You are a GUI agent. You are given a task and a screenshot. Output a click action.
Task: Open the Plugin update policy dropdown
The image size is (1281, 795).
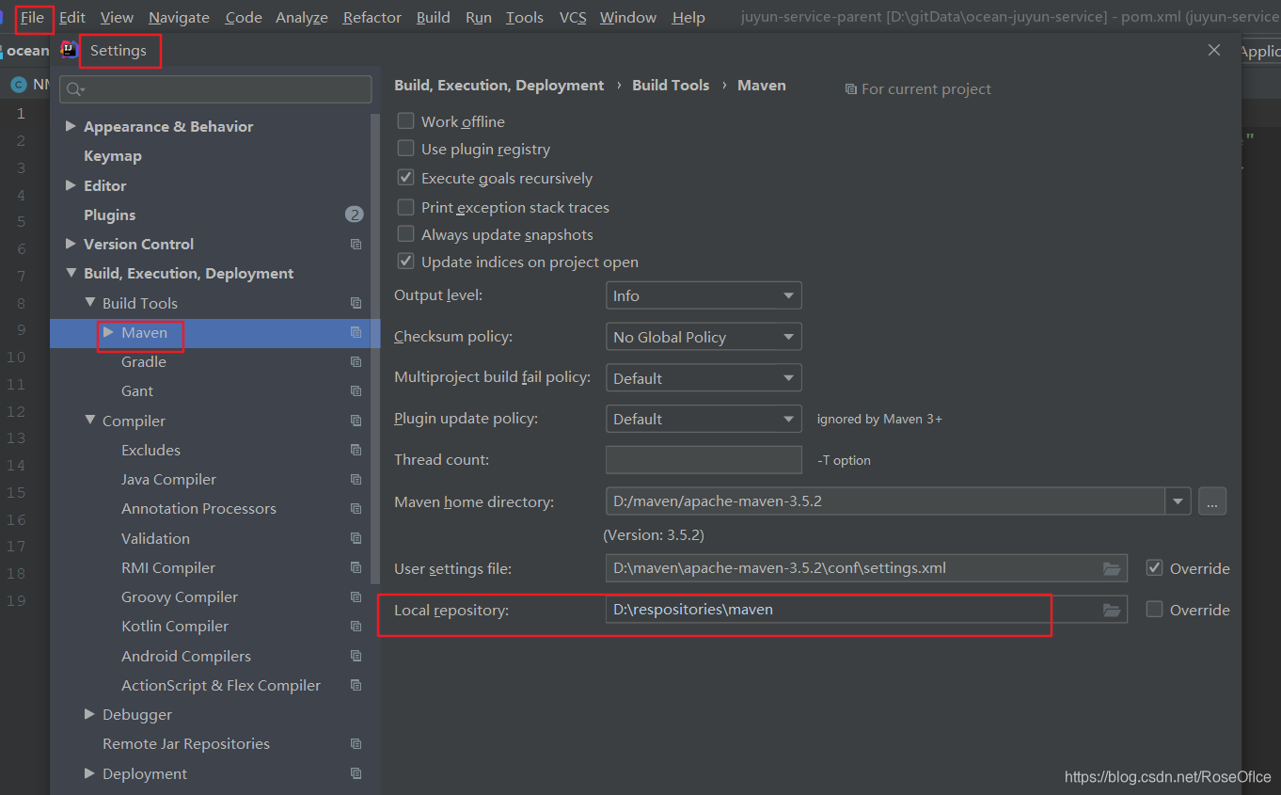[704, 419]
